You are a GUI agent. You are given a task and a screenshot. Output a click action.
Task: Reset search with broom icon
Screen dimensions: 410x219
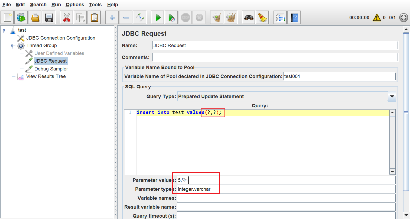pos(262,18)
